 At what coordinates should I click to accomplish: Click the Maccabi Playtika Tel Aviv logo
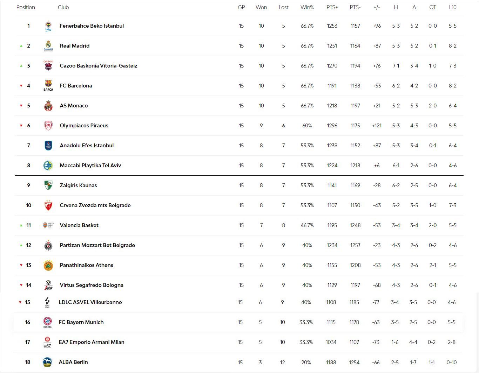[x=48, y=166]
